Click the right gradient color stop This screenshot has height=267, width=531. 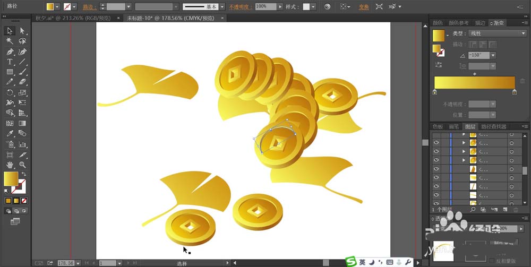click(x=515, y=92)
